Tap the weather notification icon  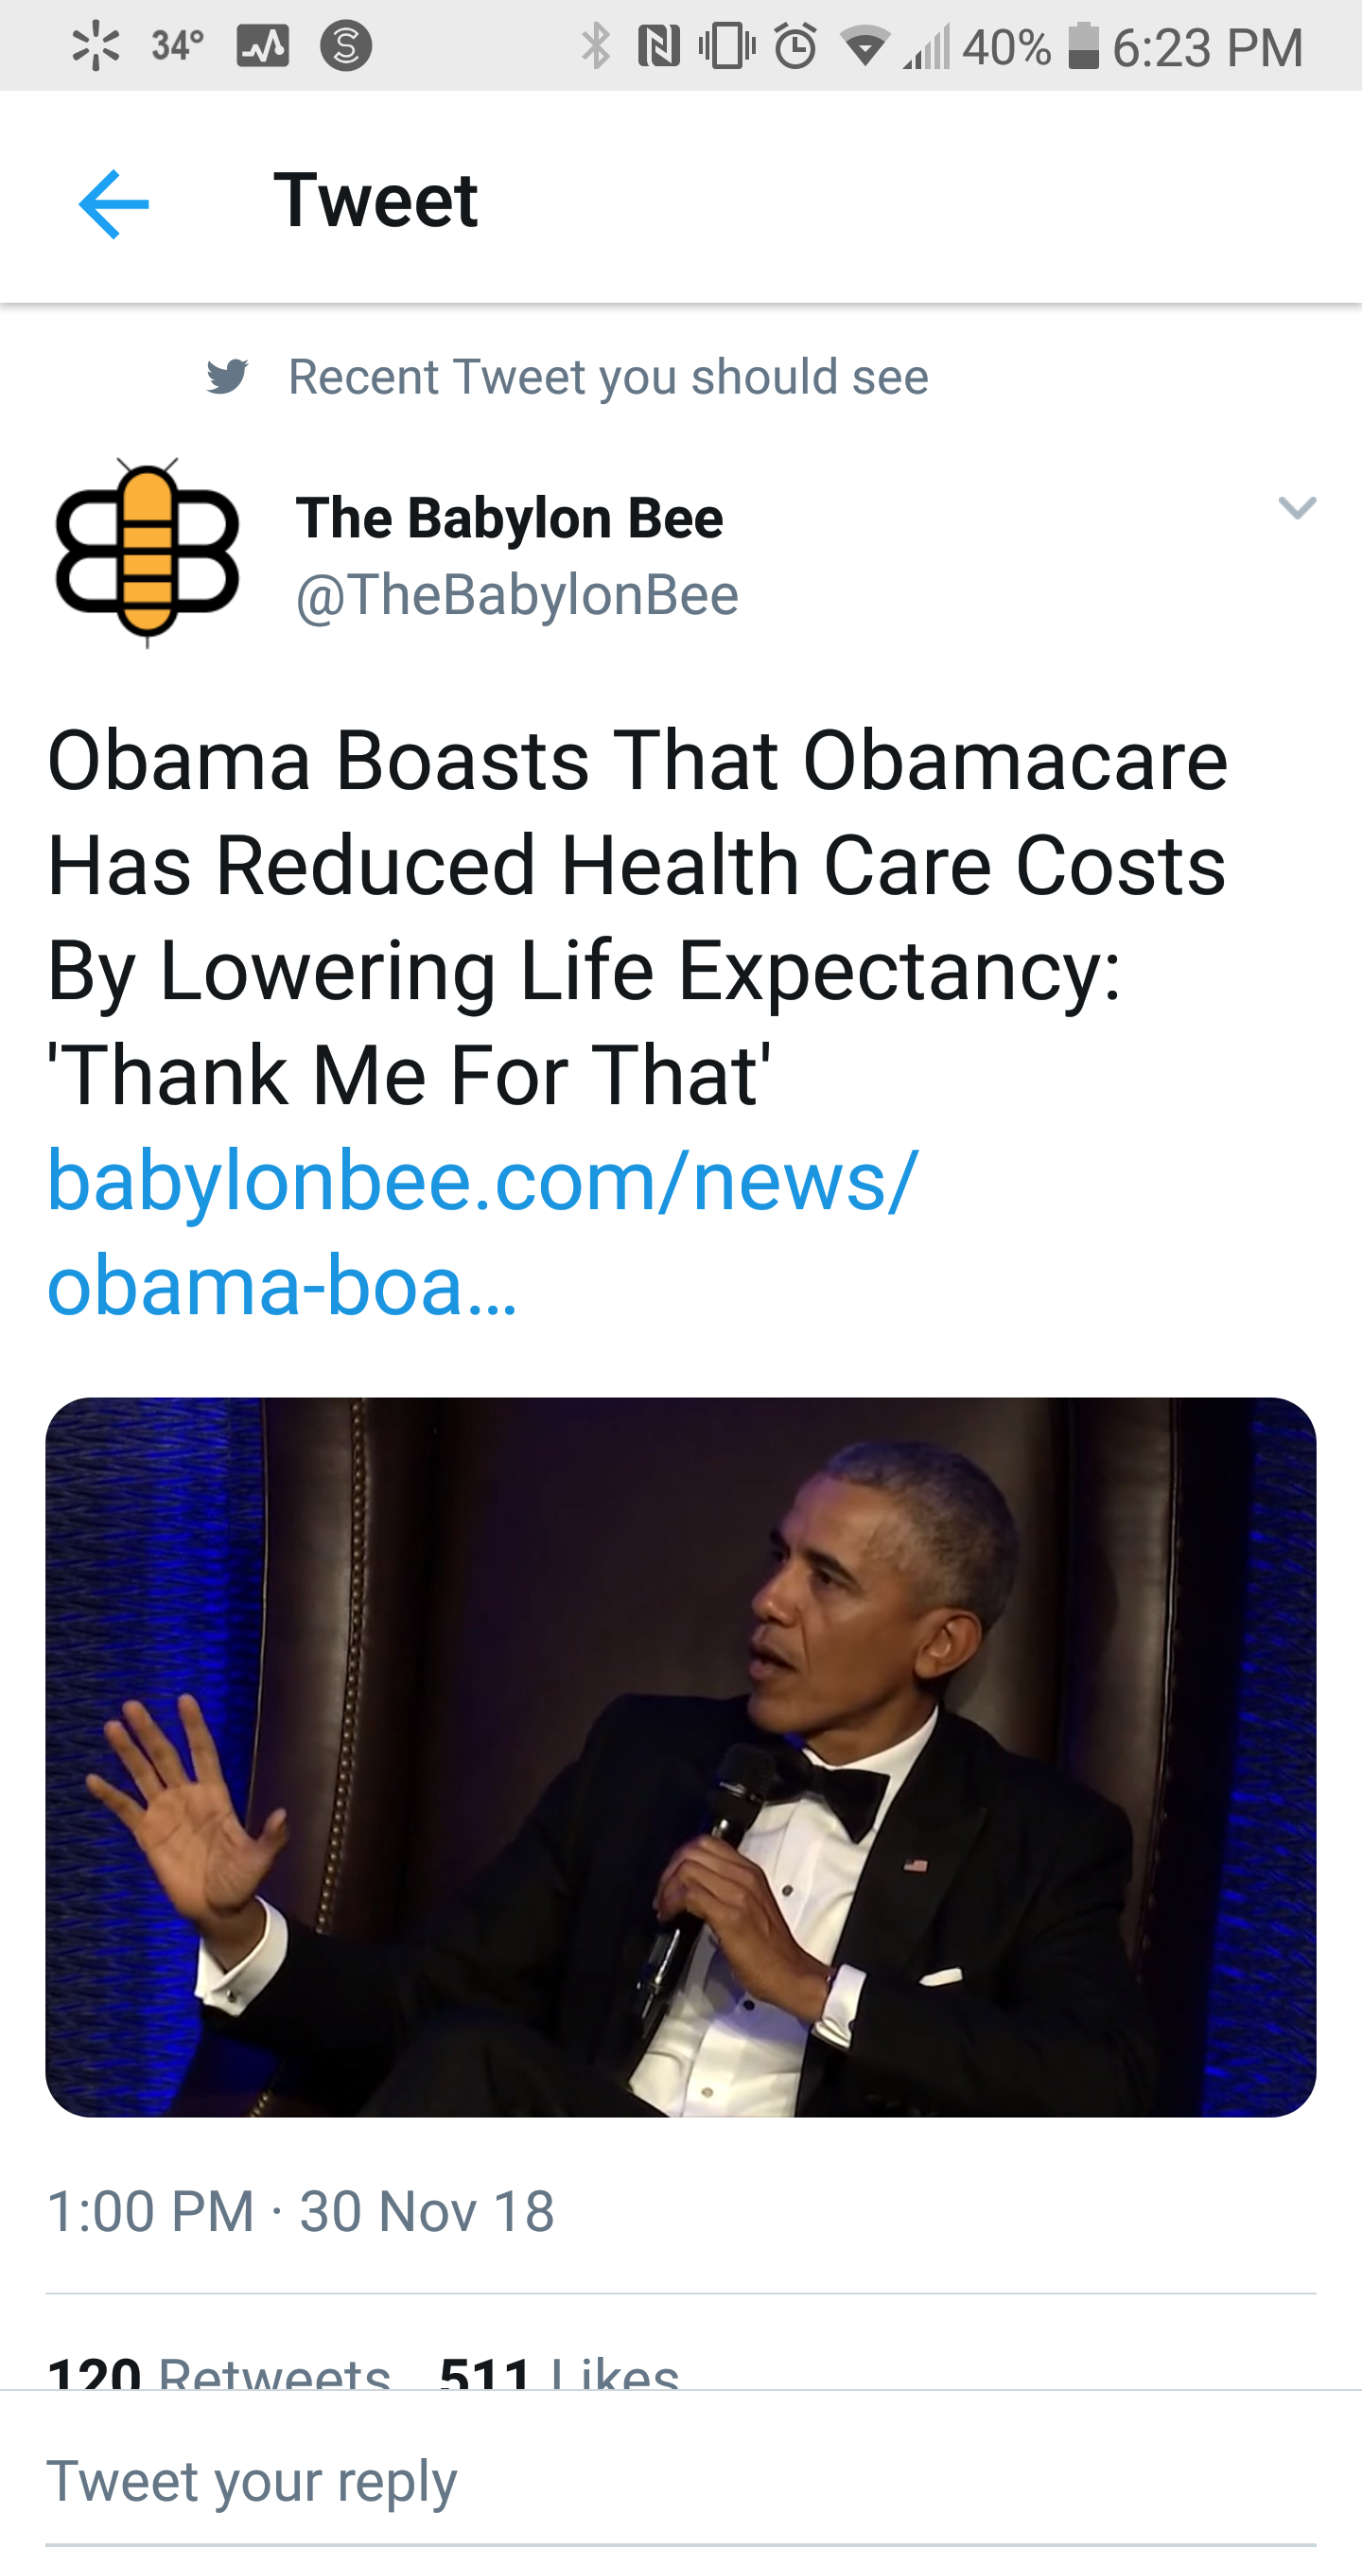pos(177,45)
